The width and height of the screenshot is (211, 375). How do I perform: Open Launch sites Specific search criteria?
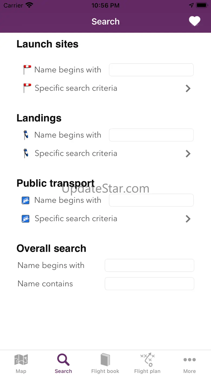(76, 88)
